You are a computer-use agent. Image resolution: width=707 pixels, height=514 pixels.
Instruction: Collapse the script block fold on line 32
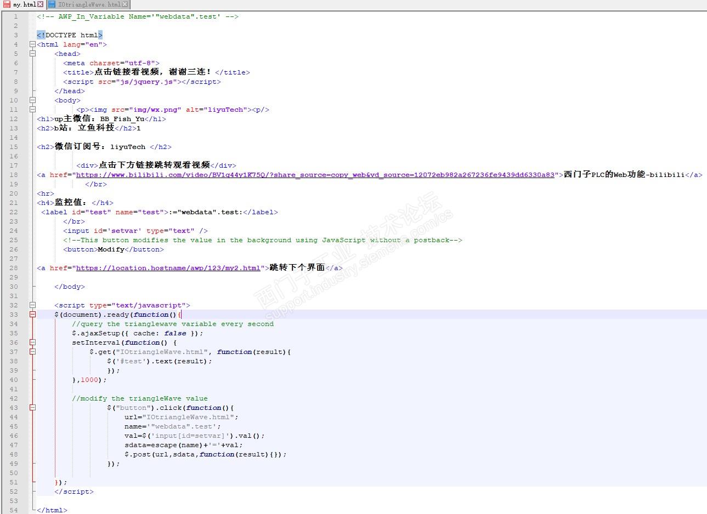(32, 305)
